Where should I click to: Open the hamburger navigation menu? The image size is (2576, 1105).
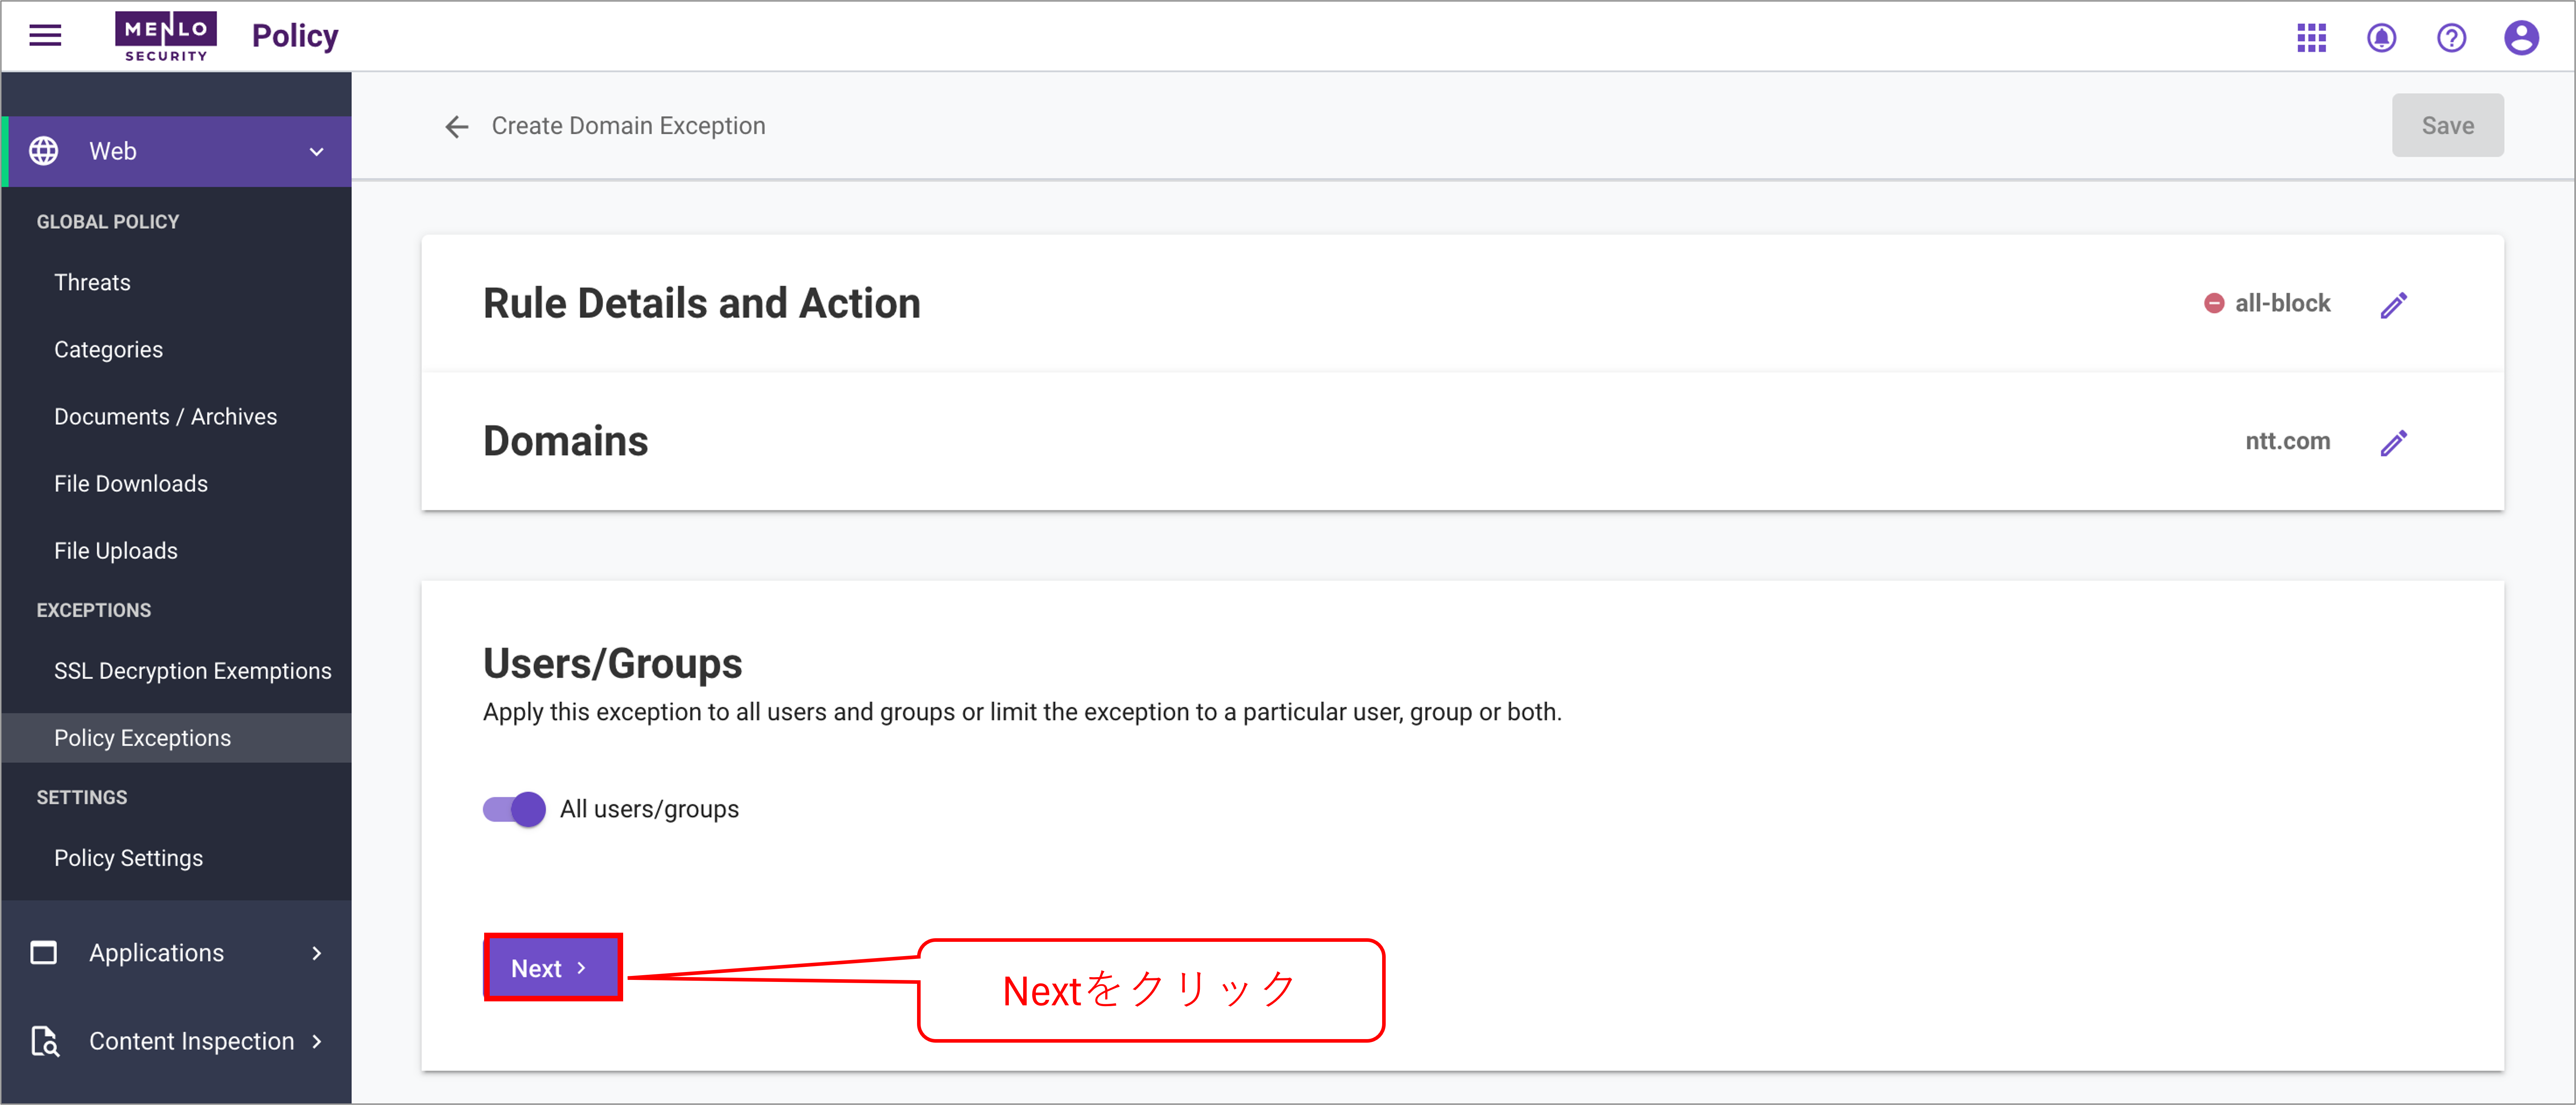click(x=45, y=36)
